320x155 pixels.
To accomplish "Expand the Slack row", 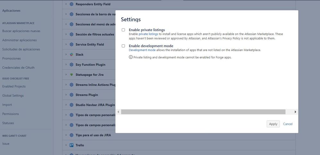I will coord(66,54).
